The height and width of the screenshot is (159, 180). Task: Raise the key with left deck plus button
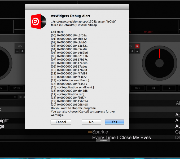coord(22,51)
